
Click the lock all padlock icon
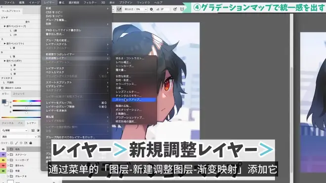(x=31, y=143)
